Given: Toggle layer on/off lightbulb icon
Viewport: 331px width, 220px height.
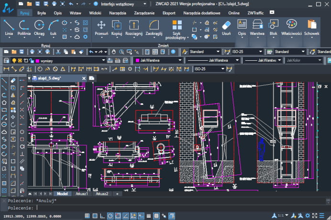Looking at the screenshot, I should [14, 61].
